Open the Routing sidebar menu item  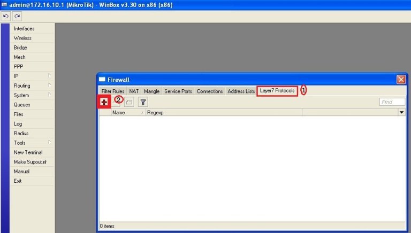click(32, 86)
